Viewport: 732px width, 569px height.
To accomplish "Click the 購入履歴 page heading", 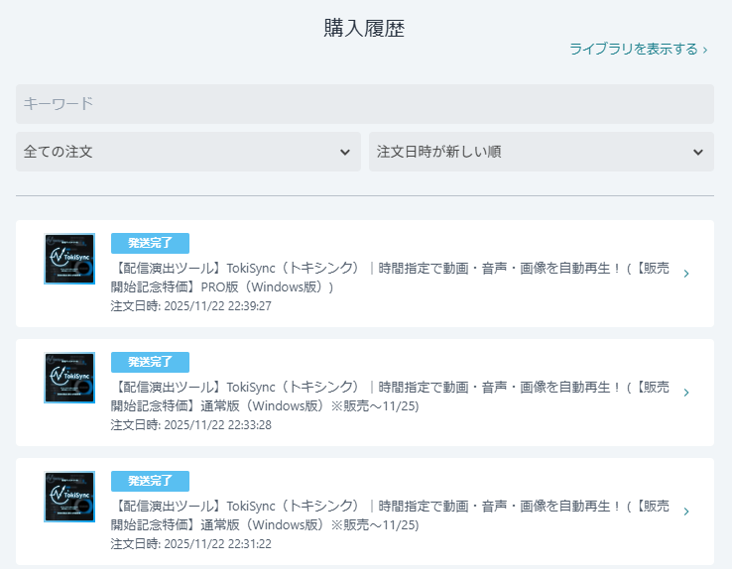I will (365, 28).
